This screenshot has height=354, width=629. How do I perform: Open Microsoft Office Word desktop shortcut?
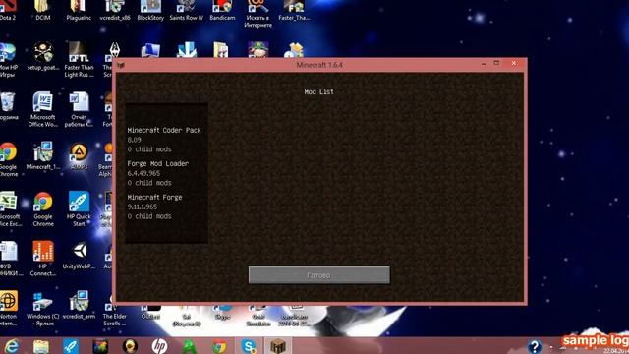pyautogui.click(x=43, y=109)
